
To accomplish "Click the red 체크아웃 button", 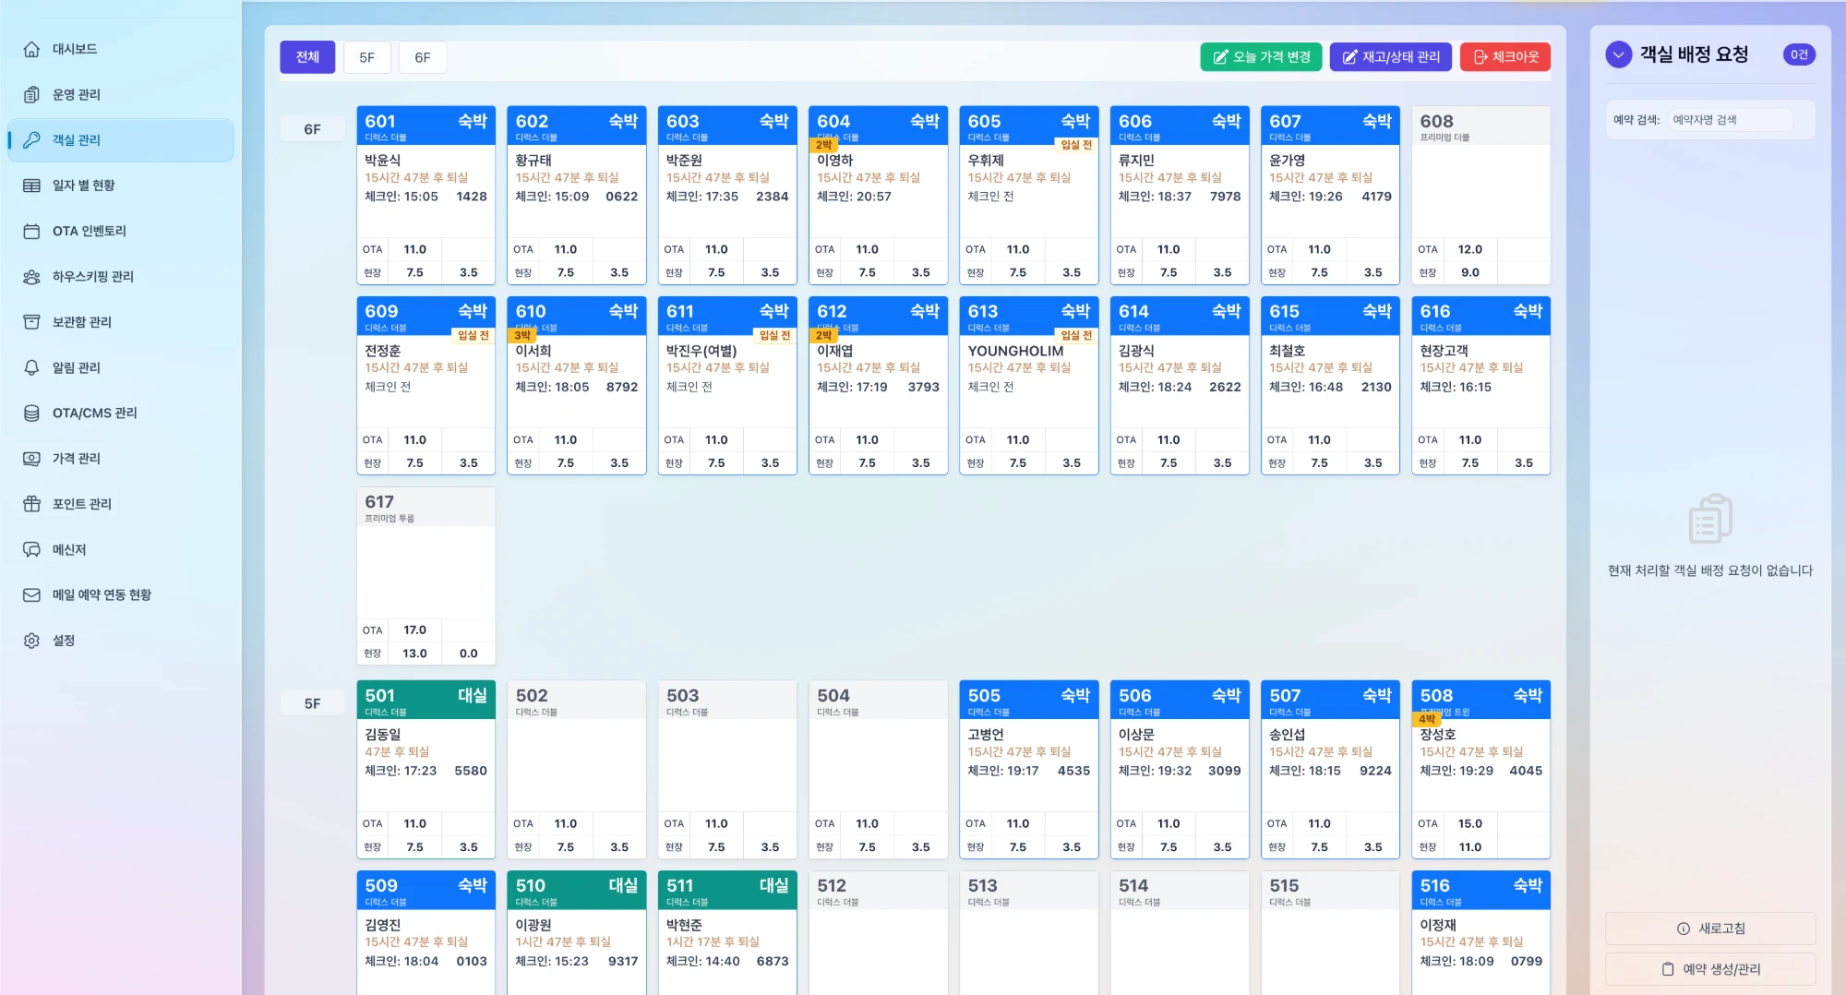I will pos(1505,57).
